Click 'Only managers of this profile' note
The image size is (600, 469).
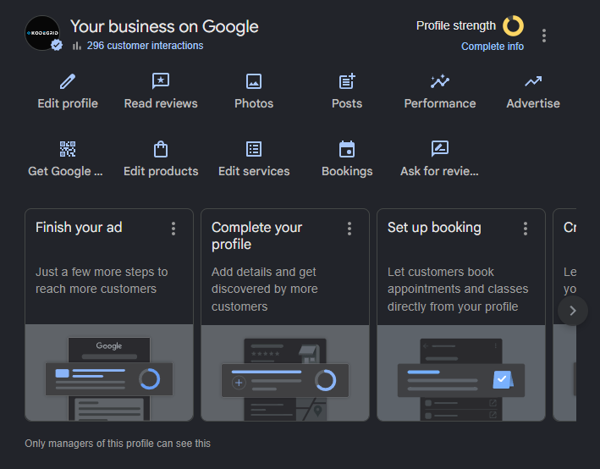point(118,444)
